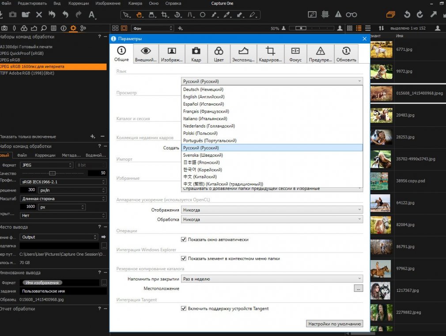Open the Формат JPEG dropdown
The height and width of the screenshot is (336, 446).
47,165
